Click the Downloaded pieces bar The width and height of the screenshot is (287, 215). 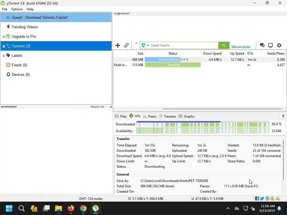[203, 124]
